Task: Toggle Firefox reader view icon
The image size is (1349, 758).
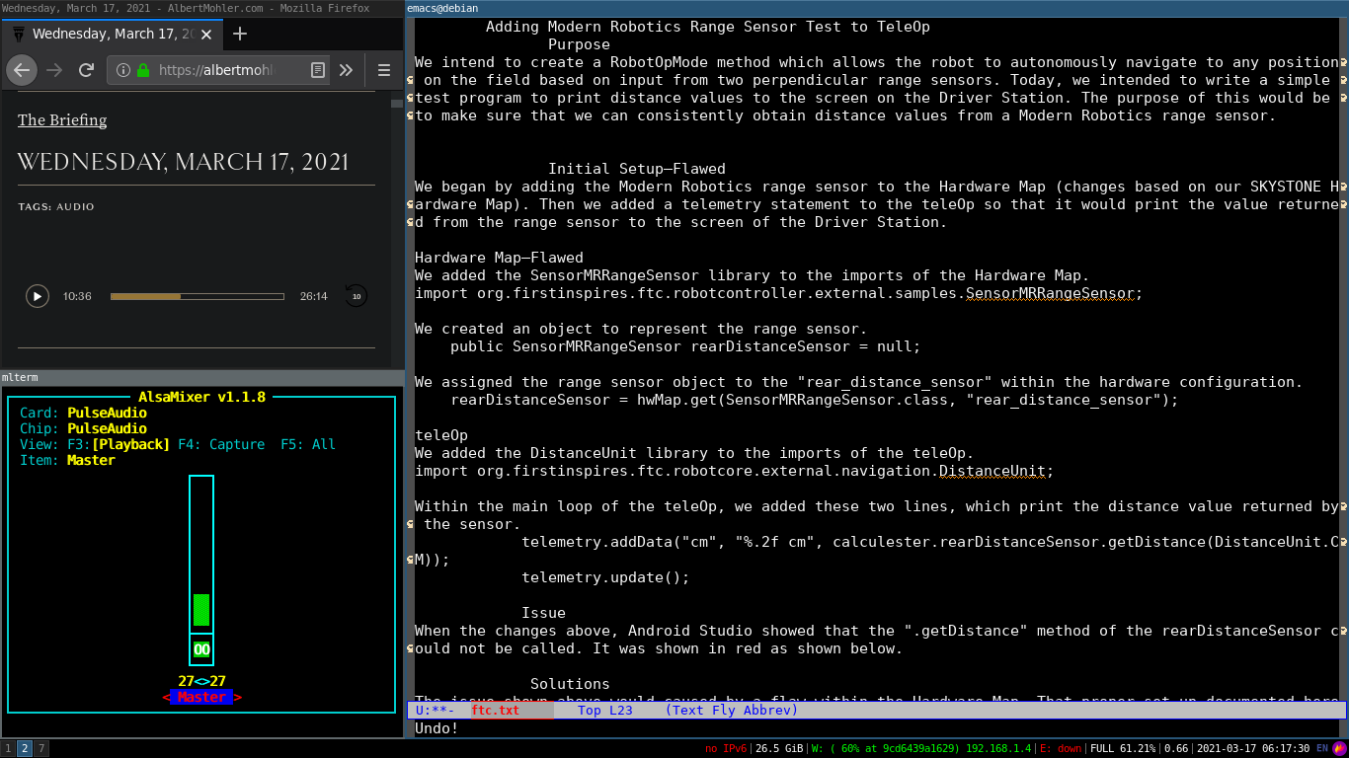Action: [317, 70]
